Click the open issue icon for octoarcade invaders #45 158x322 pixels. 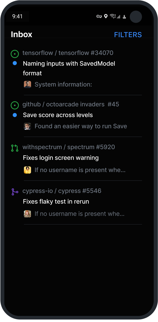(15, 105)
